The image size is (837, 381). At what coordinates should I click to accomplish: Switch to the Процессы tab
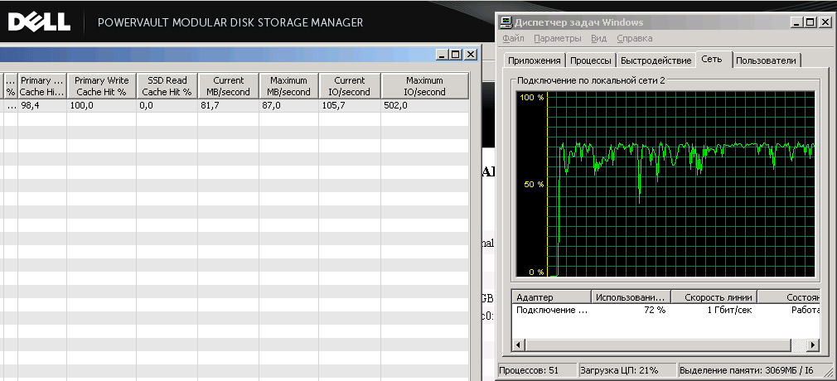tap(592, 60)
